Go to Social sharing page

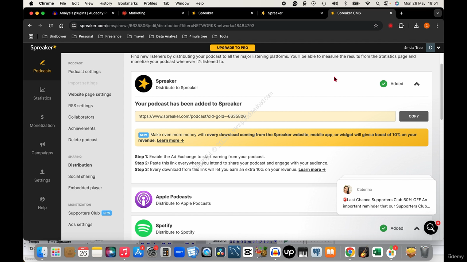82,176
